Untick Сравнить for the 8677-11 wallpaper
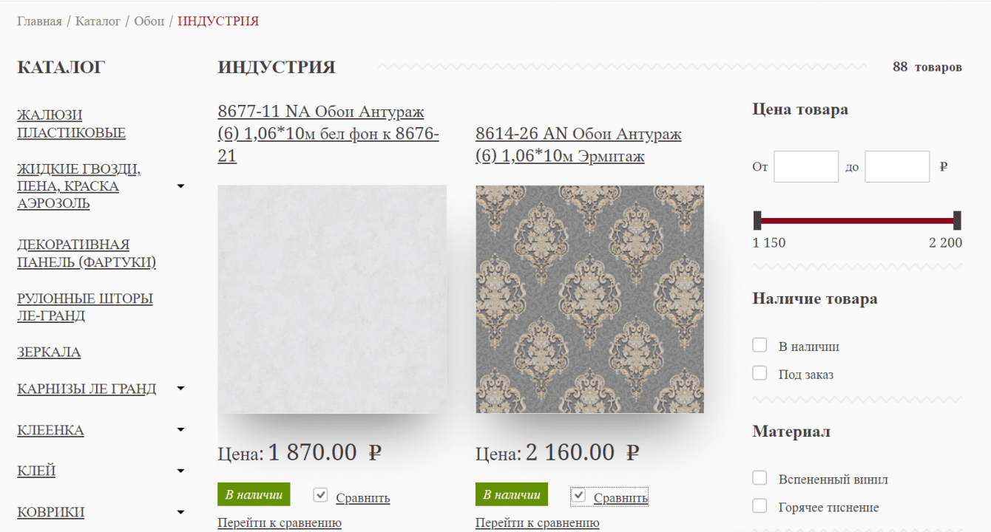The height and width of the screenshot is (532, 991). (x=320, y=495)
